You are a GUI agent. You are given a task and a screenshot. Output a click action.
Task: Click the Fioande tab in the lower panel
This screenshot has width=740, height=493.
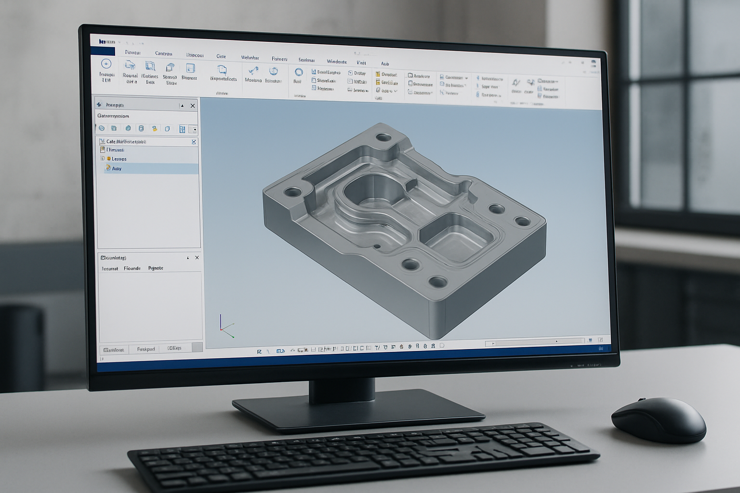(x=132, y=268)
